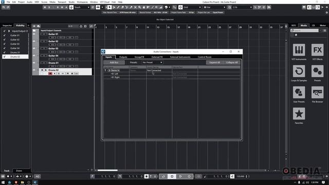Click the Cycle loop transport button
This screenshot has width=329, height=185.
(163, 176)
